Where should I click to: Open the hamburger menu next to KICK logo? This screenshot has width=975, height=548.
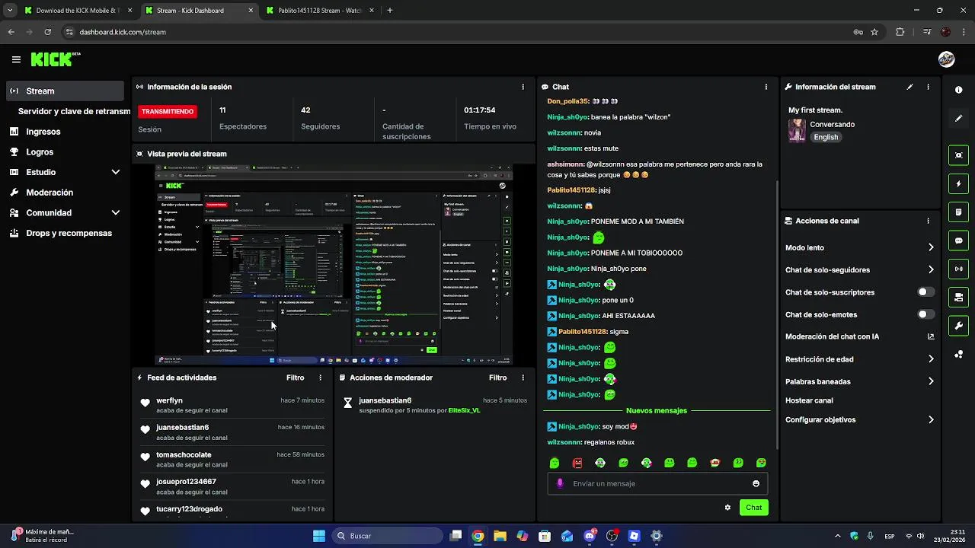(x=16, y=59)
